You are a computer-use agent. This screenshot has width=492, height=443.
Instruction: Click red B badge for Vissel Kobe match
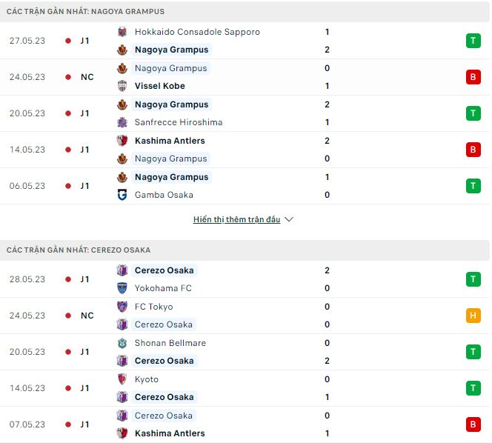tap(473, 77)
